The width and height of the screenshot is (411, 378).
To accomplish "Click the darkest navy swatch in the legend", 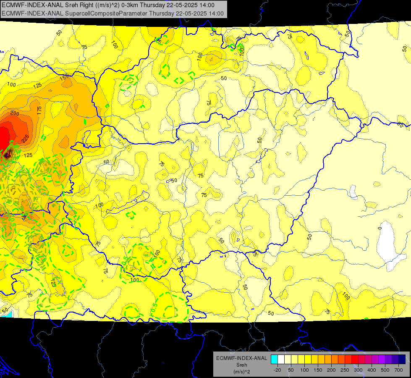I will coord(402,360).
